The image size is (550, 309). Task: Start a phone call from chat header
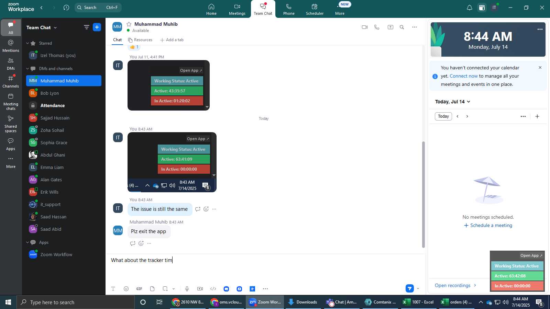[377, 27]
